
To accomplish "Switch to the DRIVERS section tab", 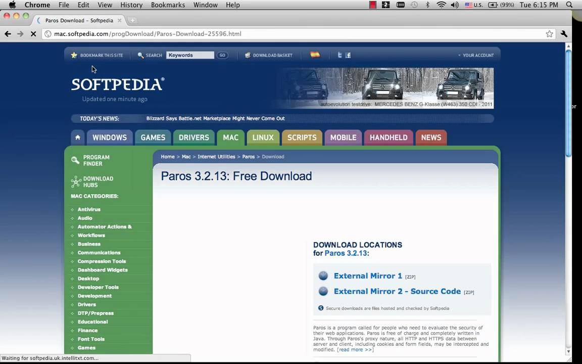I will pos(194,138).
